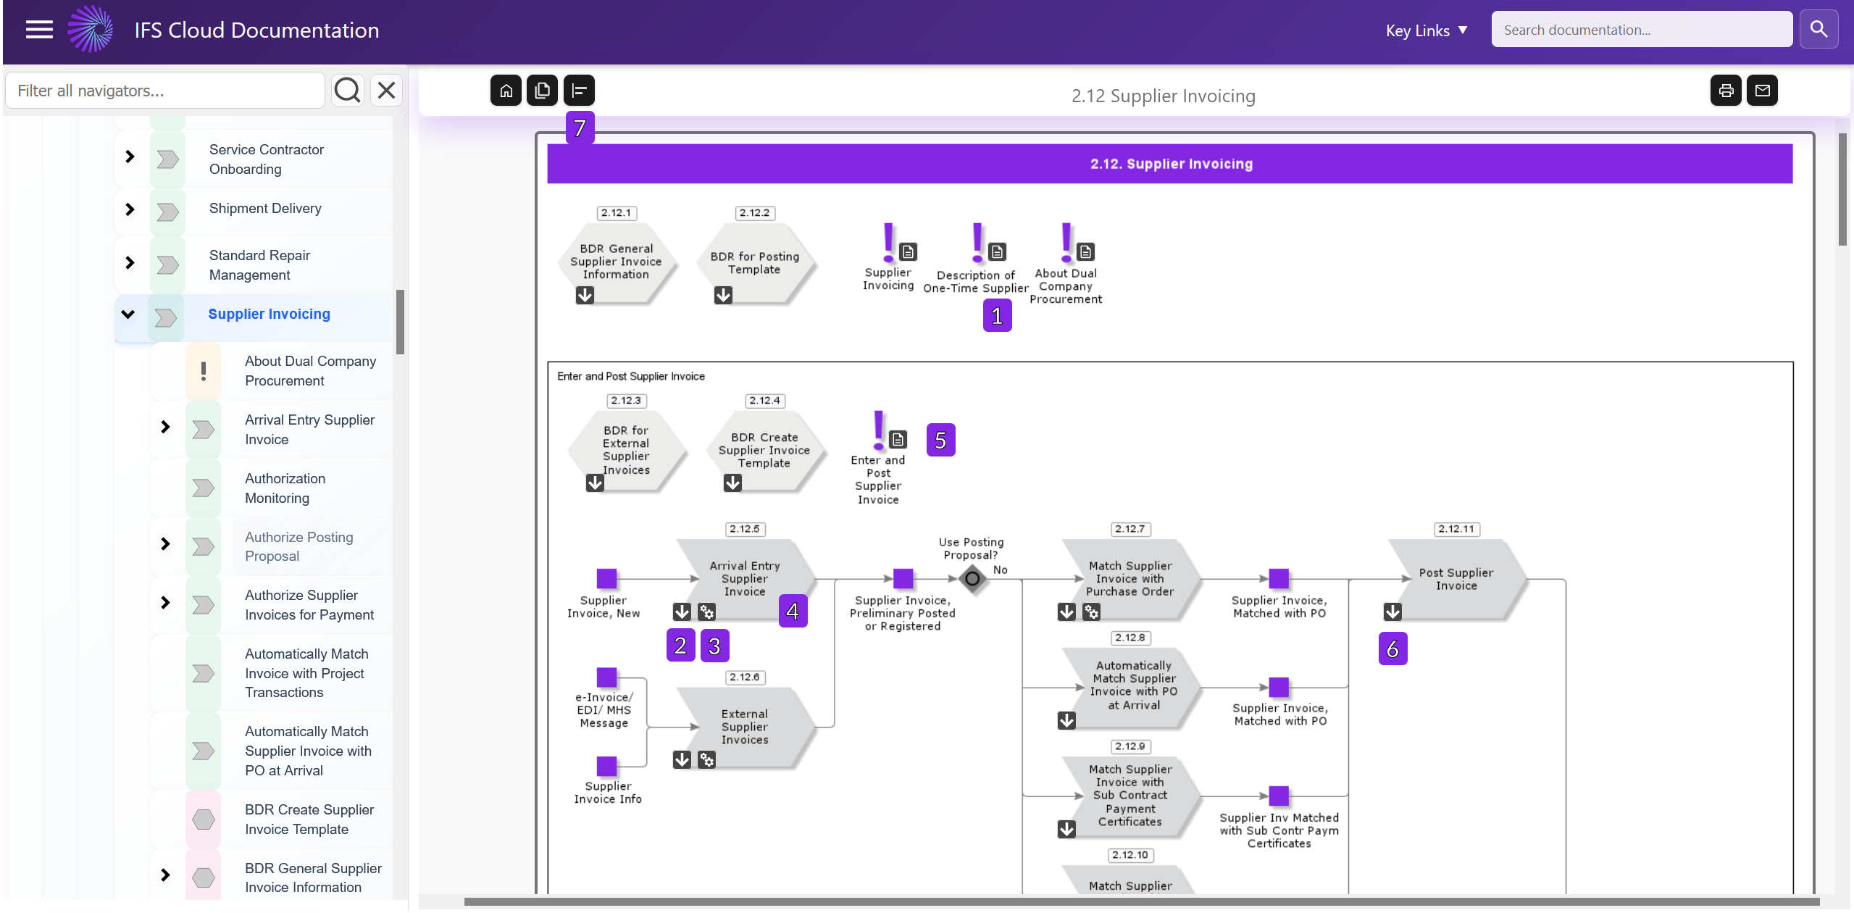The image size is (1854, 913).
Task: Clear the navigator filter with X icon
Action: pyautogui.click(x=386, y=91)
